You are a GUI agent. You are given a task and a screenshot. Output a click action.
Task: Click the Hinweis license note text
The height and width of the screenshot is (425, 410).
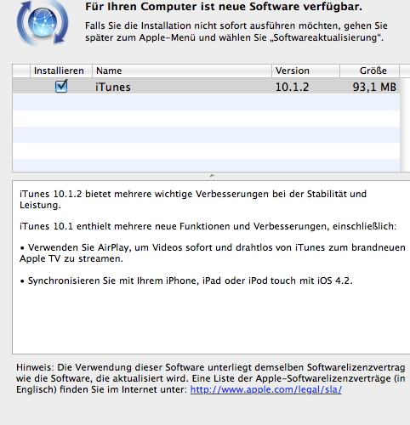211,378
